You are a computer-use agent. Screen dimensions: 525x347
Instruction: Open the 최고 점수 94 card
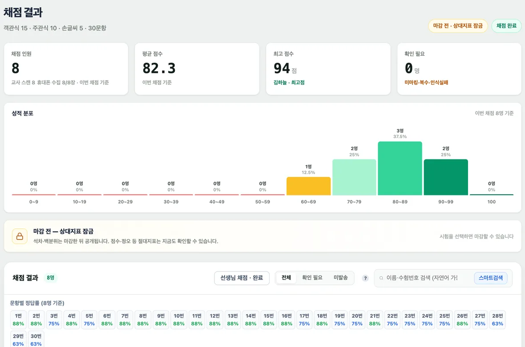coord(328,69)
